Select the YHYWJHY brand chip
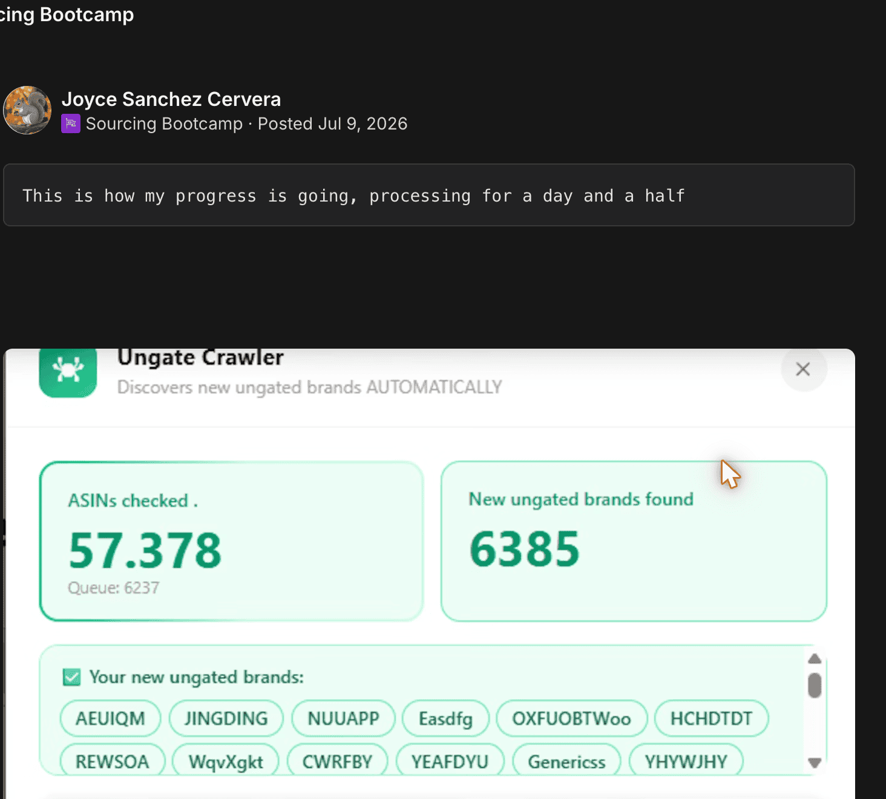Screen dimensions: 886x799 pyautogui.click(x=686, y=760)
